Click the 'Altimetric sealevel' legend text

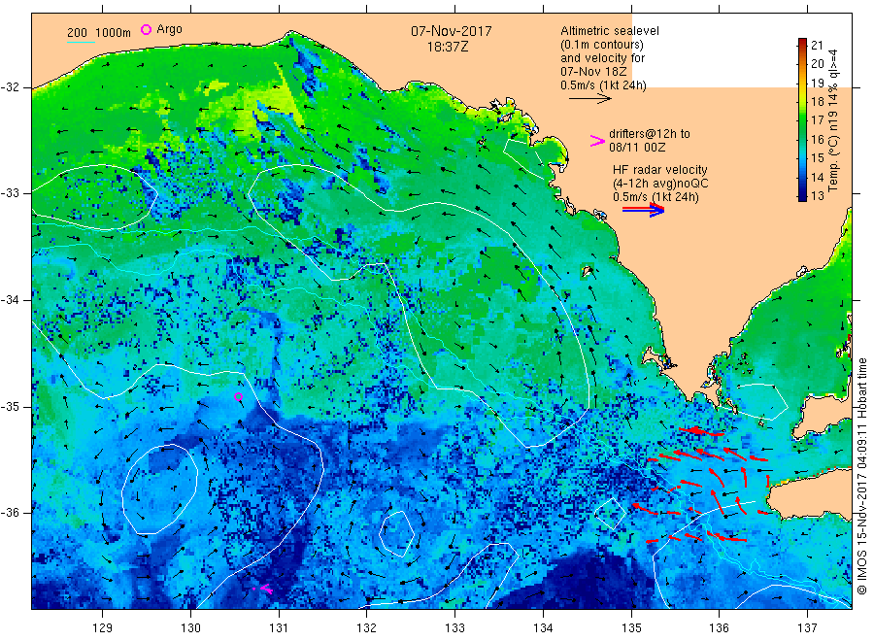coord(610,31)
